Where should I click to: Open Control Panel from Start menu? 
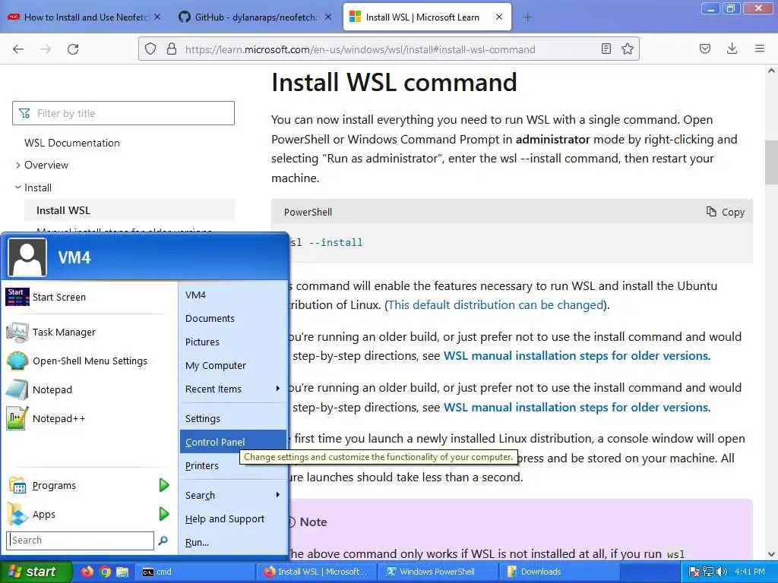coord(232,442)
